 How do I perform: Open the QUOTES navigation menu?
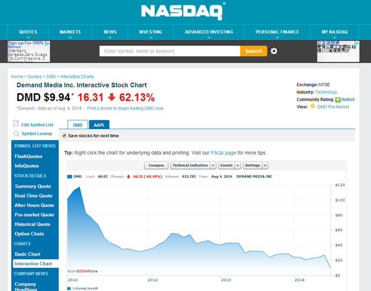[x=28, y=32]
